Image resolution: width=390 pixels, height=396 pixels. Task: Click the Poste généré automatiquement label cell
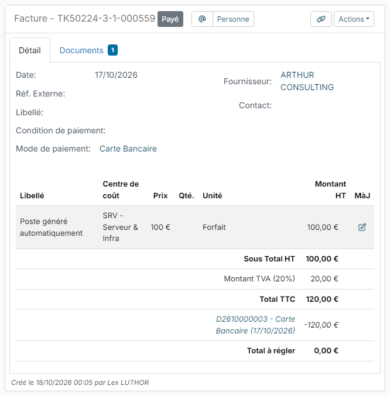click(51, 227)
